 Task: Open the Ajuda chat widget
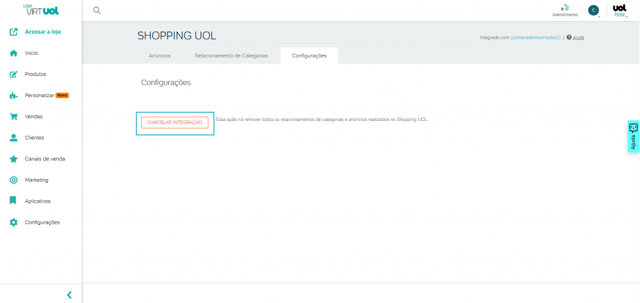634,137
